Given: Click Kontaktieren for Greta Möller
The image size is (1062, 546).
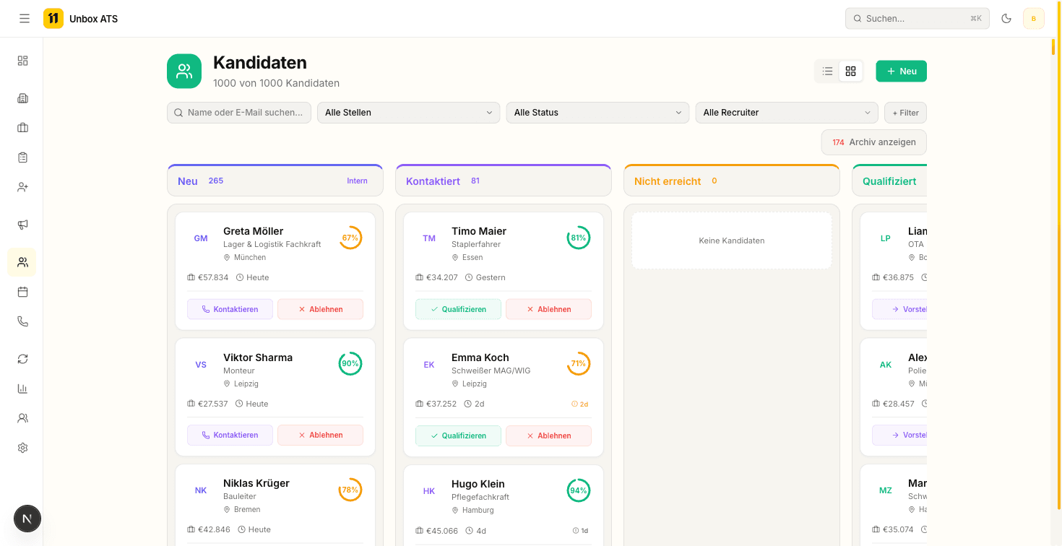Looking at the screenshot, I should click(x=230, y=309).
